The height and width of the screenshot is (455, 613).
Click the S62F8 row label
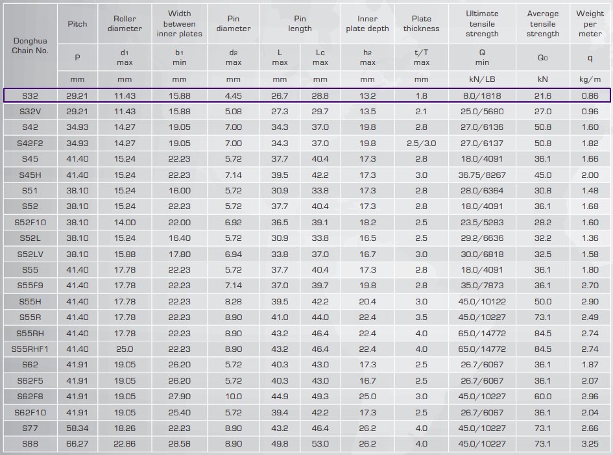pos(30,397)
